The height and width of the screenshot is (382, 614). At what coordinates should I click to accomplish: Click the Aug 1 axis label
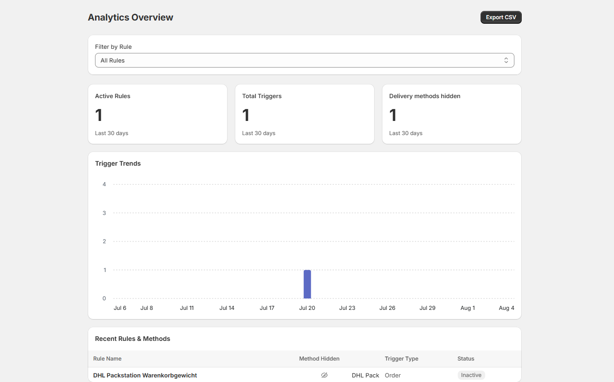pyautogui.click(x=468, y=308)
